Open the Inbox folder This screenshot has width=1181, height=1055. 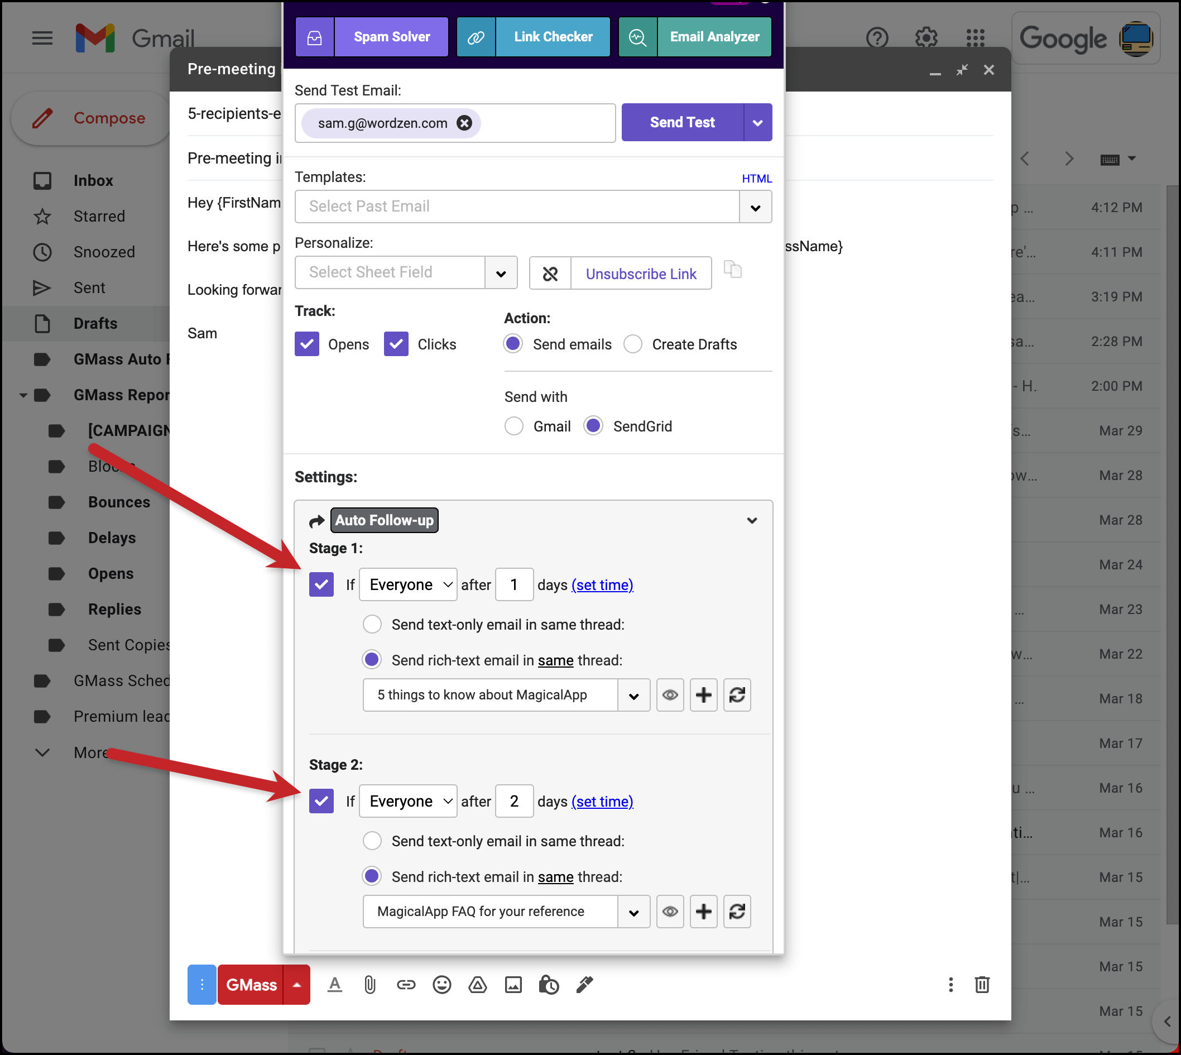point(93,181)
